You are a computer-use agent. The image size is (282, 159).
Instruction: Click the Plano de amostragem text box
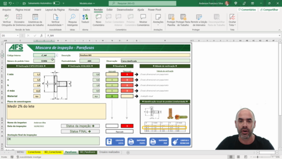[56, 111]
